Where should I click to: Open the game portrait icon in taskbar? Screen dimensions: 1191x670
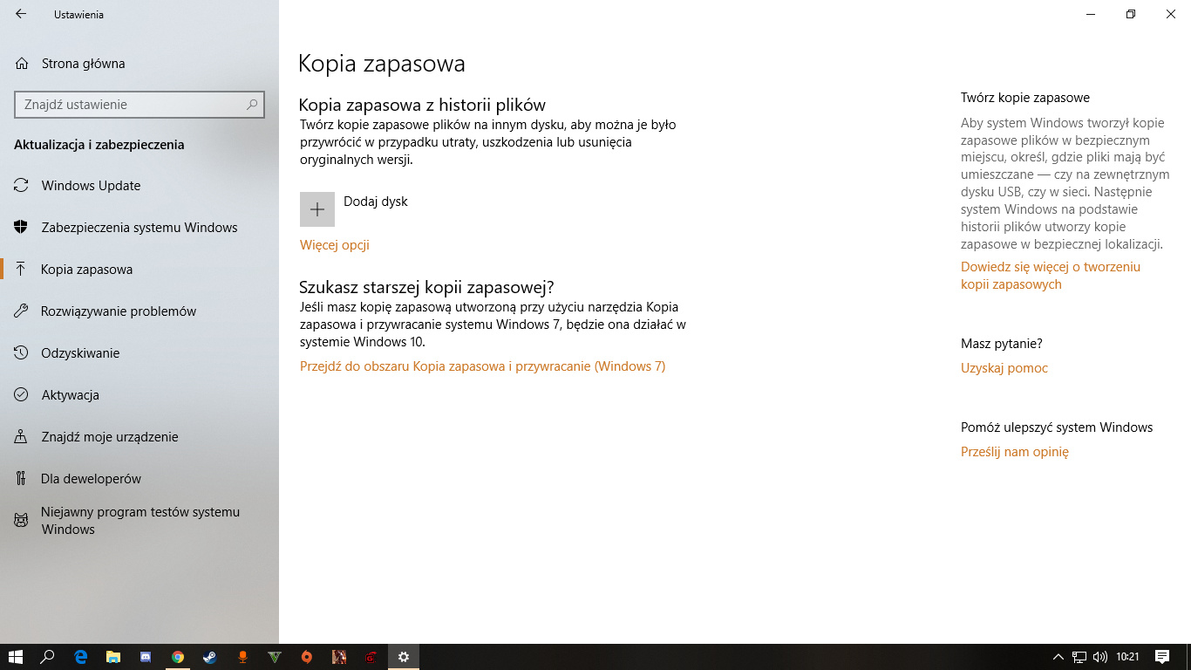pyautogui.click(x=339, y=657)
